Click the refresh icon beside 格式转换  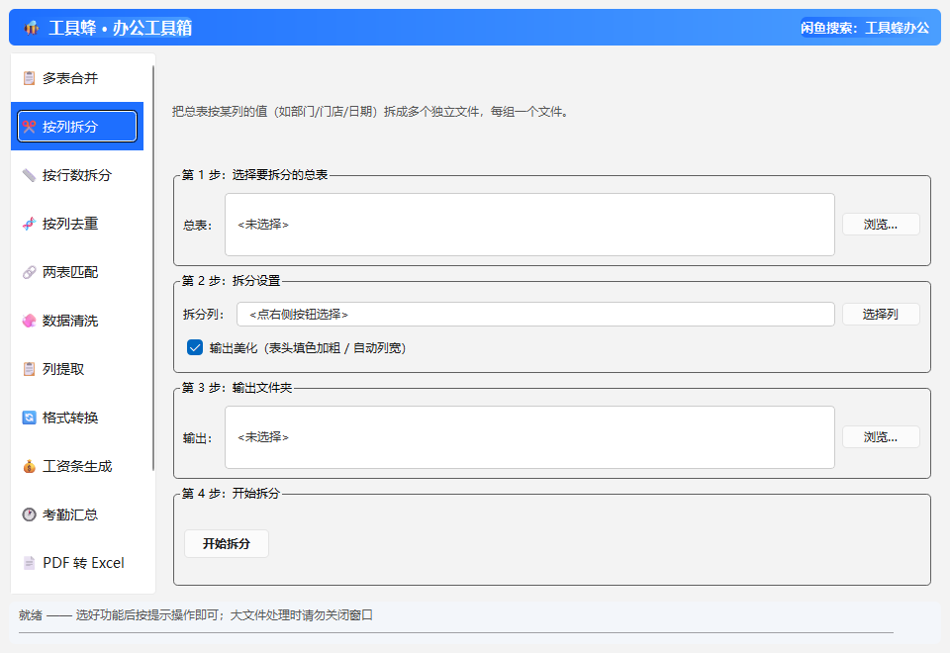click(29, 418)
